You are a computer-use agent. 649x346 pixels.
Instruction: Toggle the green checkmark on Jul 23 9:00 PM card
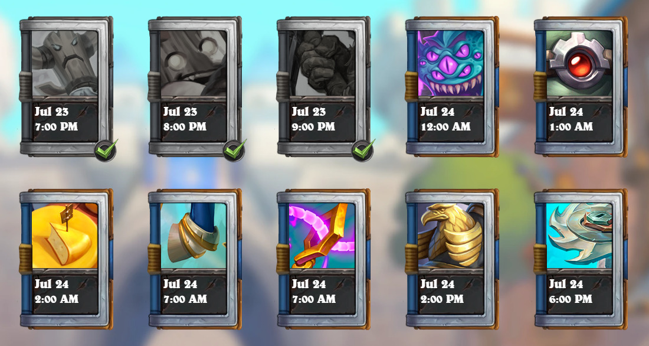pyautogui.click(x=363, y=149)
